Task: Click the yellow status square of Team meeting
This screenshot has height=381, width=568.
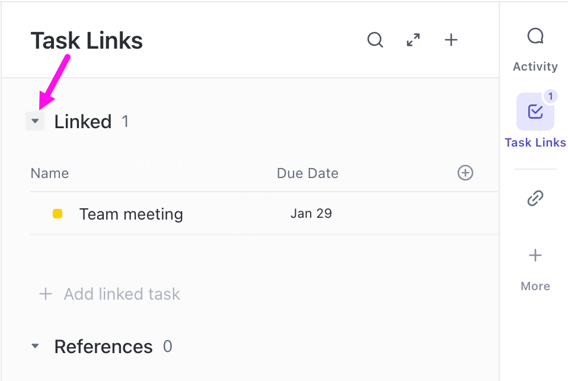Action: (x=58, y=214)
